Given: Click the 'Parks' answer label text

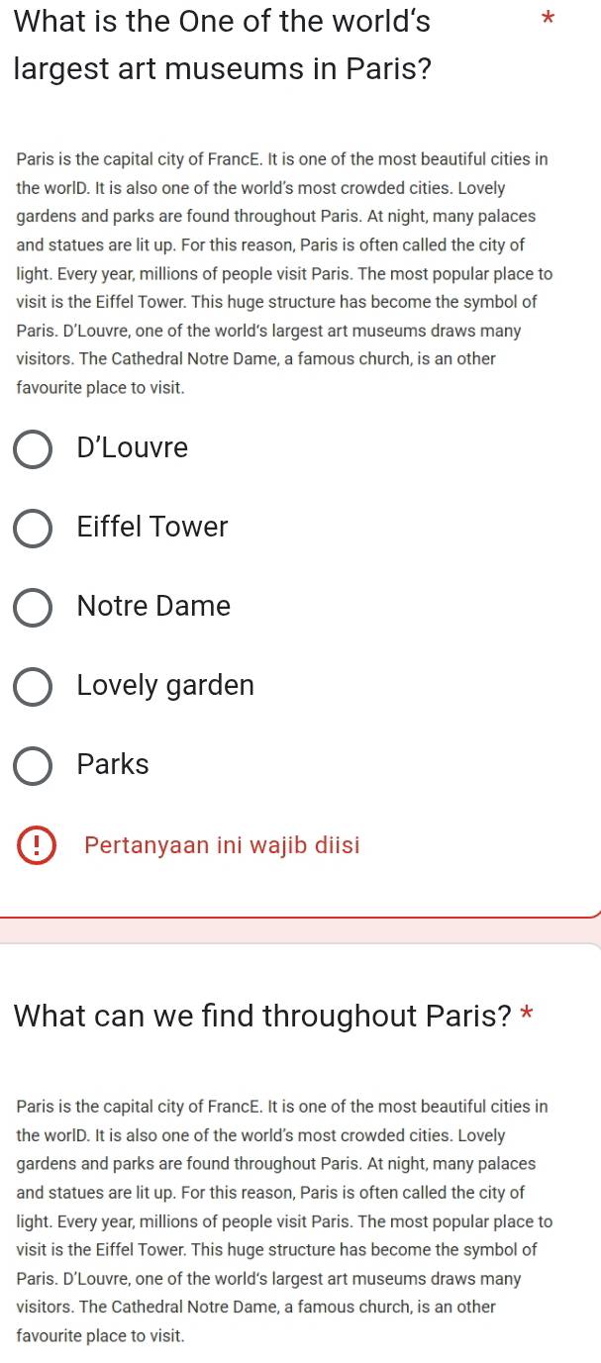Looking at the screenshot, I should click(113, 765).
